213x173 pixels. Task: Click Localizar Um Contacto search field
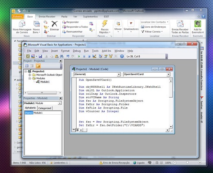pyautogui.click(x=155, y=22)
